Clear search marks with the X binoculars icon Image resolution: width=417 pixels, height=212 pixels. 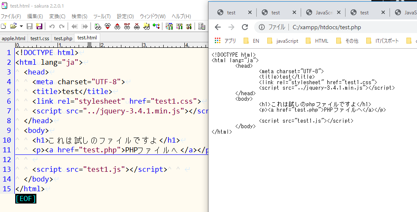pos(137,26)
